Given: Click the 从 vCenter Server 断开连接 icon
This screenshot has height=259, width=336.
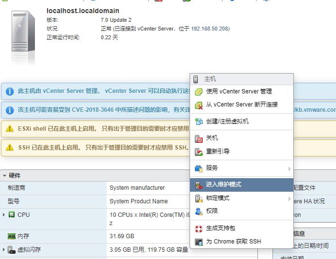Looking at the screenshot, I should 198,105.
